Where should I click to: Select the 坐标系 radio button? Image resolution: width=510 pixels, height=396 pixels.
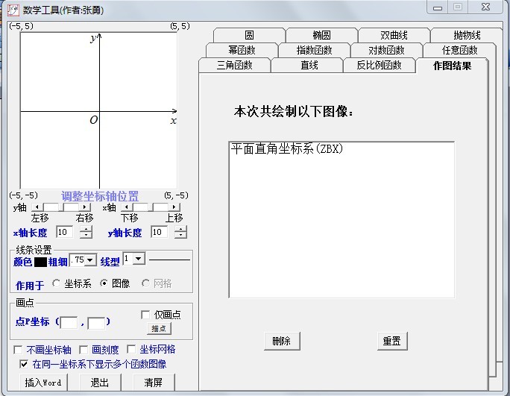tap(57, 284)
